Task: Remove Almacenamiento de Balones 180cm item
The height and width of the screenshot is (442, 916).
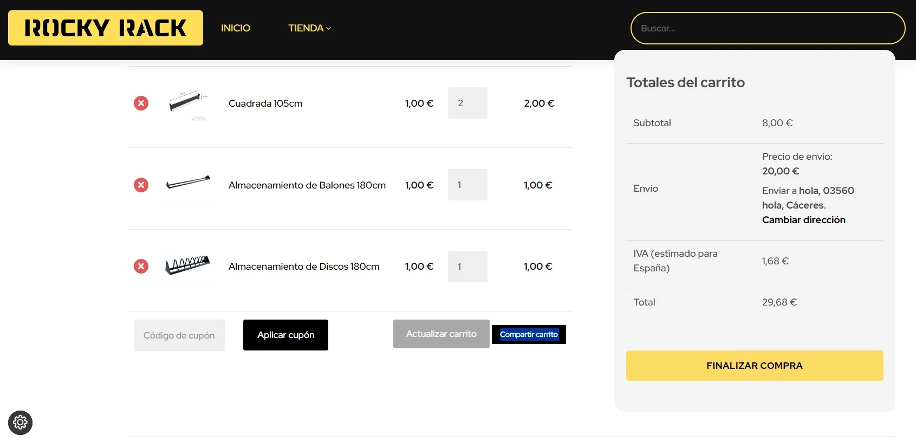Action: [141, 185]
